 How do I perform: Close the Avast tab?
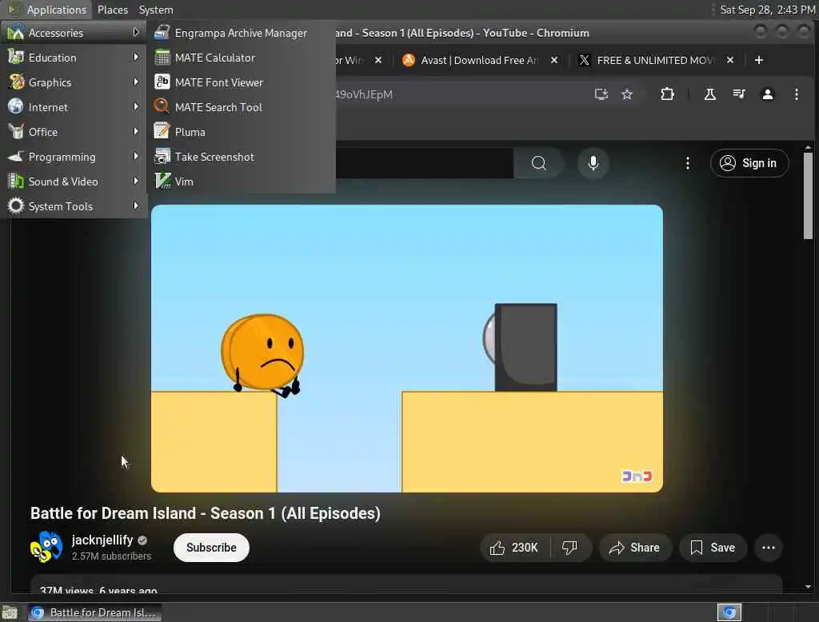point(554,60)
